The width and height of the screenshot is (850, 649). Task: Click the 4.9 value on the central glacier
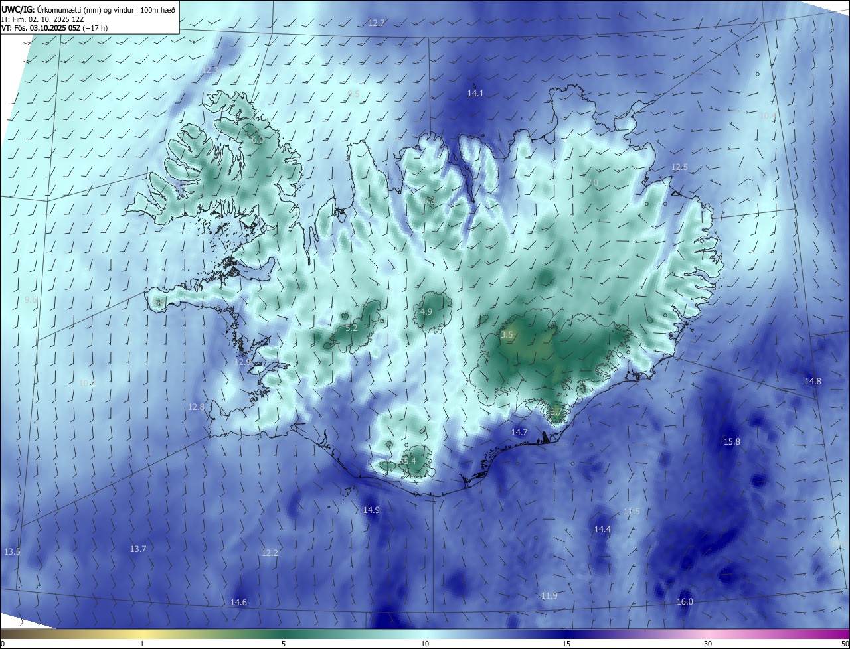click(x=426, y=312)
